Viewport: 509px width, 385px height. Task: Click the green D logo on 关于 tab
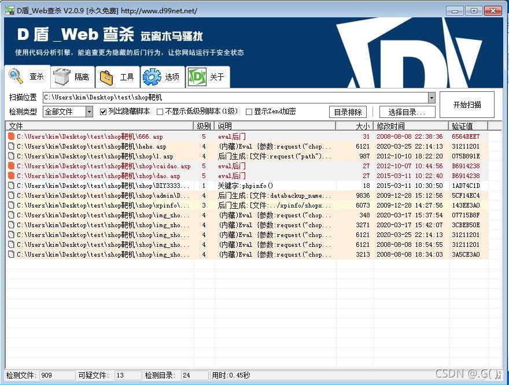point(197,77)
